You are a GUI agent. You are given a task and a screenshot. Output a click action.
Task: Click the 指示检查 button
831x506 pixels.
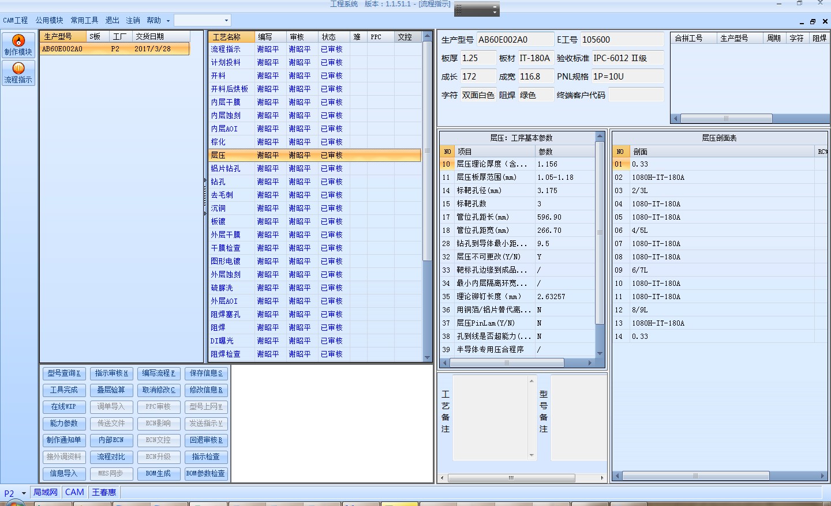point(206,457)
